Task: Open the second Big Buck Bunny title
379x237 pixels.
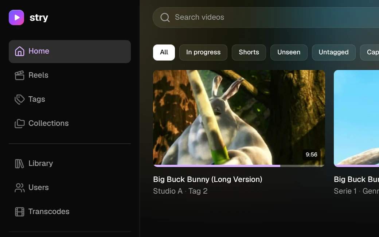Action: [x=356, y=179]
